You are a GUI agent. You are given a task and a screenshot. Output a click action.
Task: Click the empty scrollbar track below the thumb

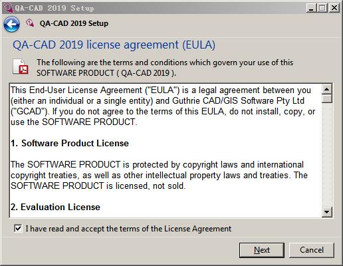coord(327,155)
